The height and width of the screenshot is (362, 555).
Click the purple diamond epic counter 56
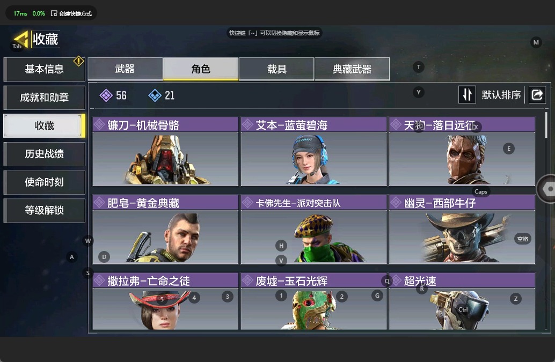click(x=113, y=95)
